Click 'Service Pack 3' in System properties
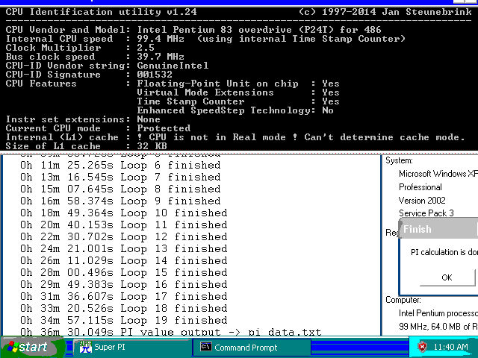The height and width of the screenshot is (358, 478). [426, 213]
